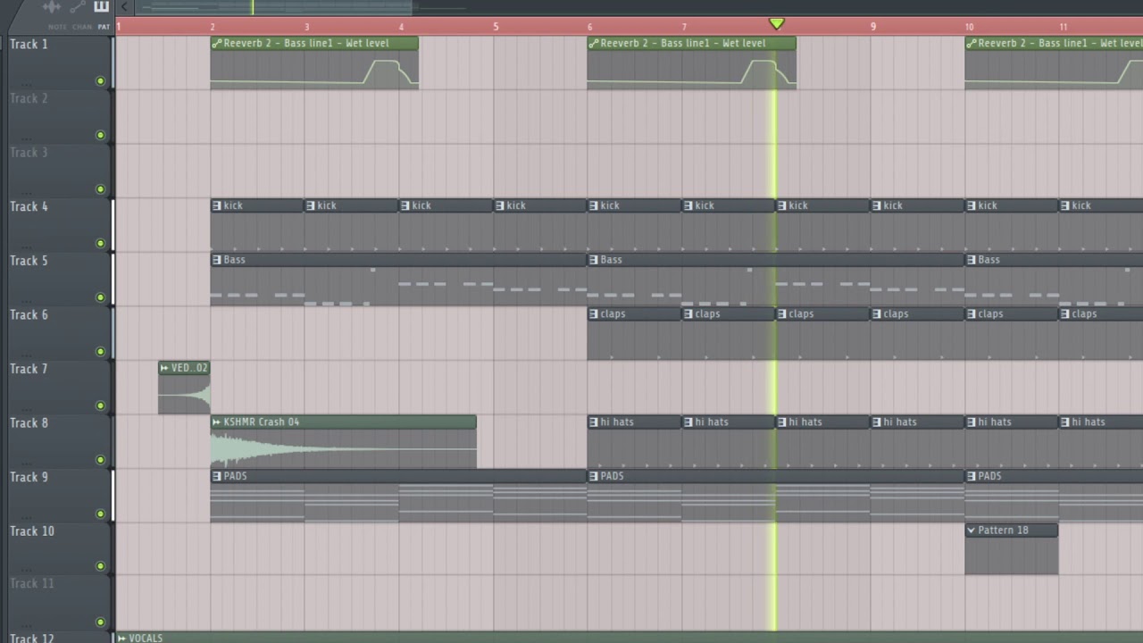Toggle the Track 10 mute light
Viewport: 1143px width, 643px height.
(x=100, y=566)
